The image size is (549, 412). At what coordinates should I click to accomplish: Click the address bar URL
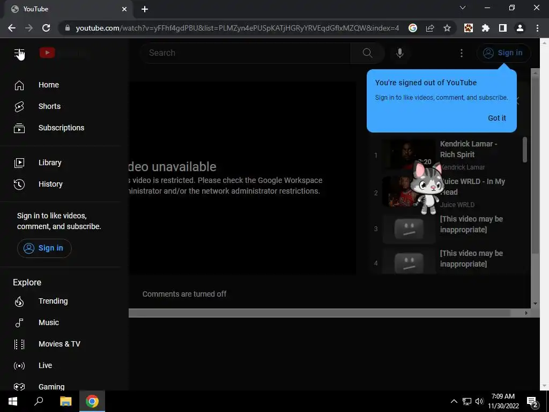click(x=237, y=28)
